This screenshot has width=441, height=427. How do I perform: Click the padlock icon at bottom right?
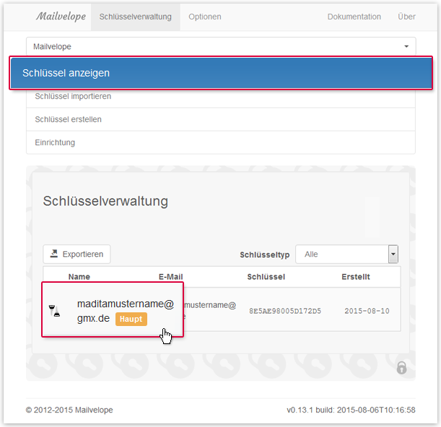(x=401, y=368)
